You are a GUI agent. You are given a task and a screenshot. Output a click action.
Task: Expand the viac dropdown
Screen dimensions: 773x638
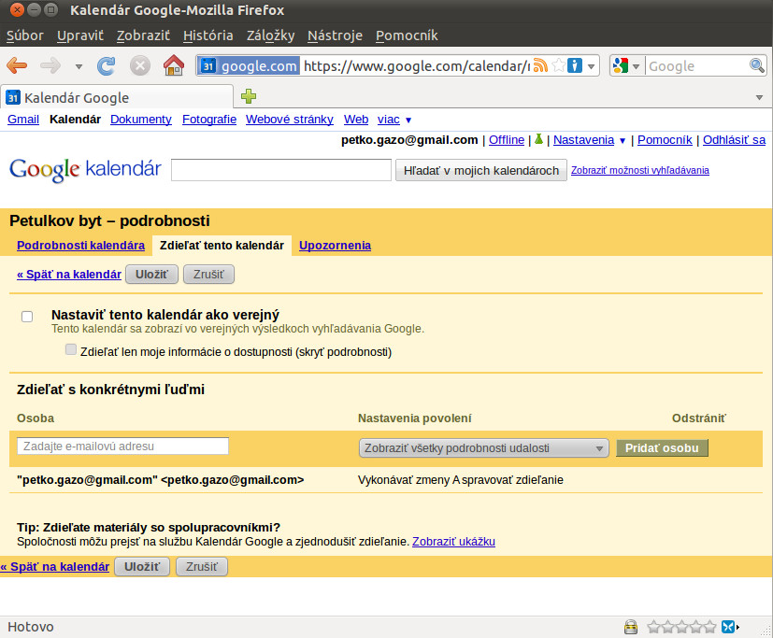point(394,120)
